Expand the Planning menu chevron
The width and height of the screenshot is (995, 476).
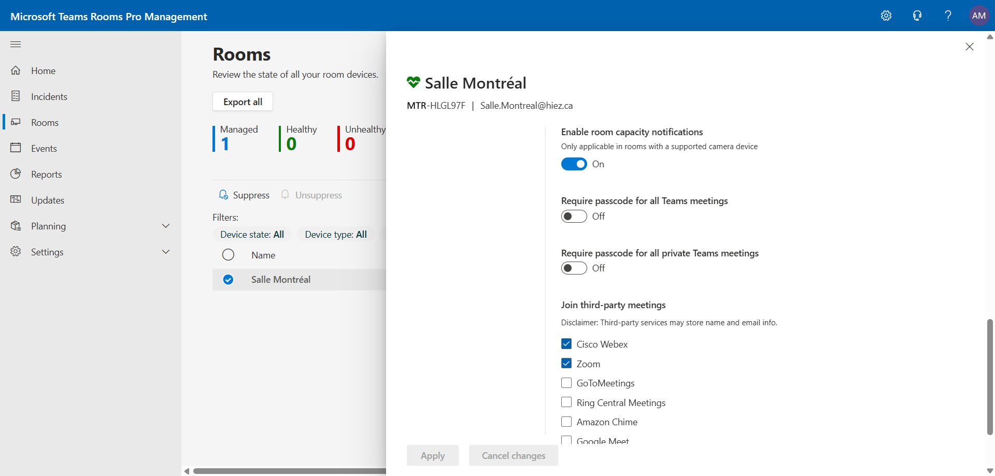pos(166,226)
